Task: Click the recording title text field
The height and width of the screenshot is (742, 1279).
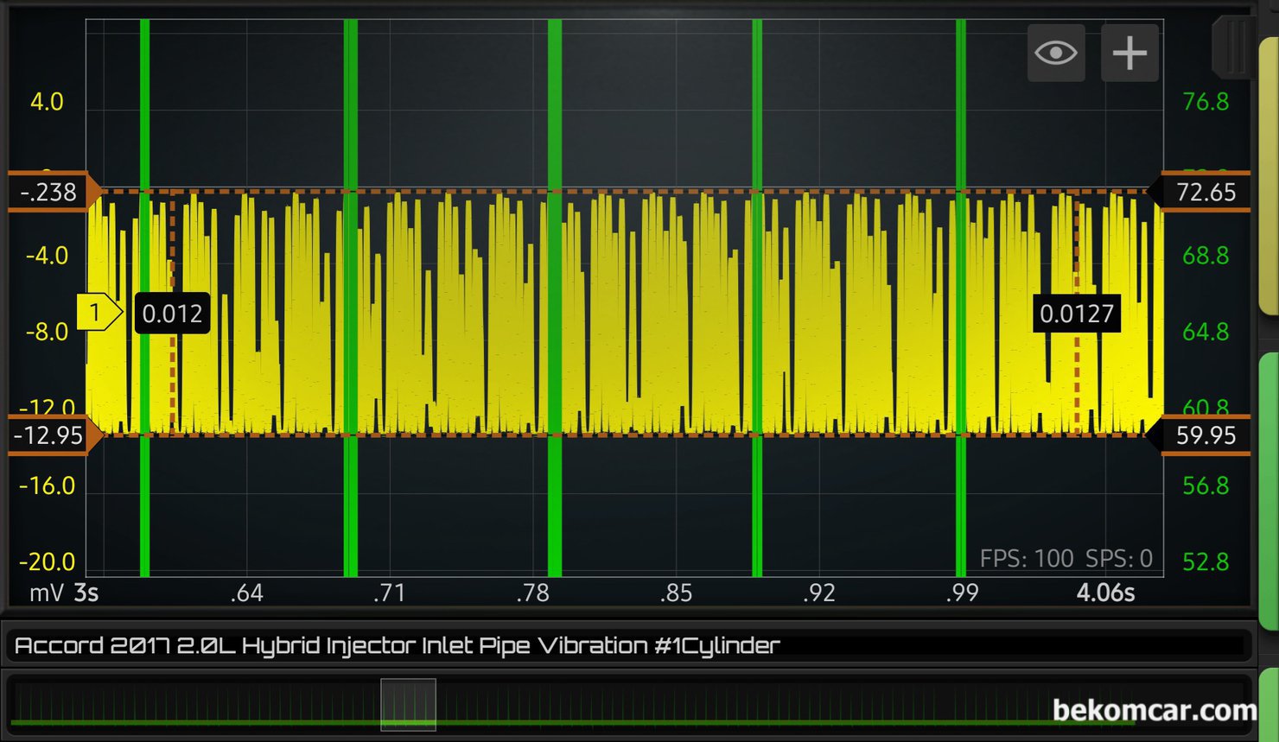Action: coord(627,645)
